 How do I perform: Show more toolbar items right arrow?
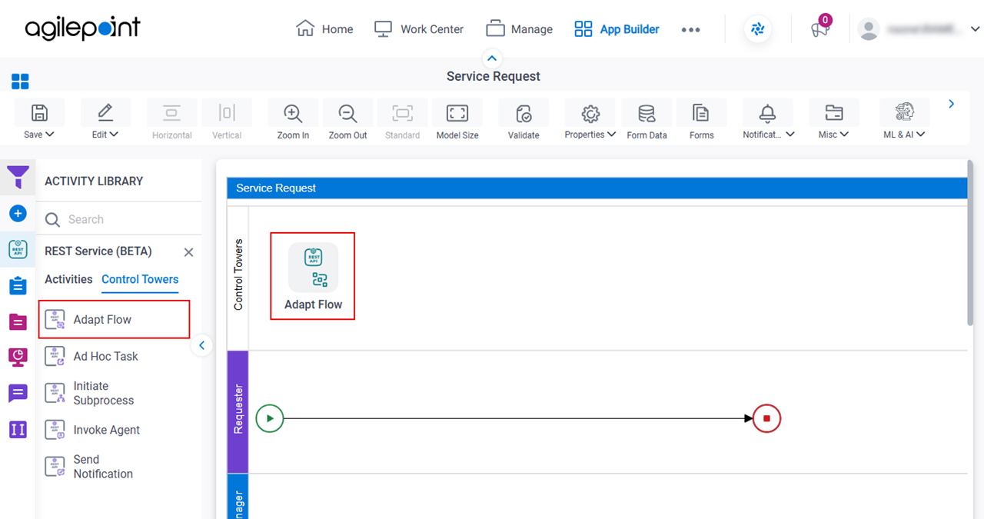[952, 104]
